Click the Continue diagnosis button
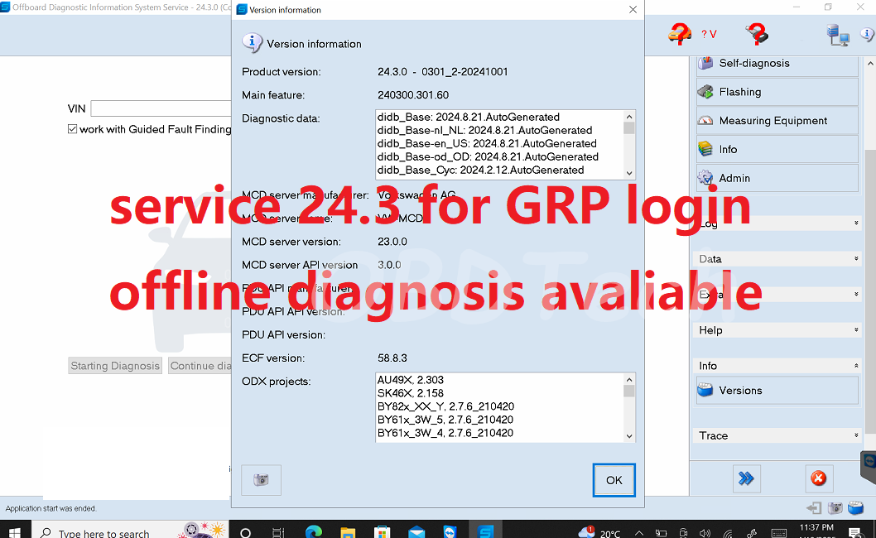This screenshot has width=876, height=538. click(x=200, y=366)
